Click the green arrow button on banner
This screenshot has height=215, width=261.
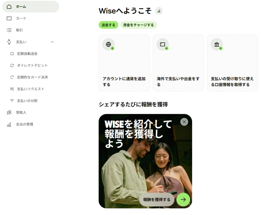pos(183,199)
